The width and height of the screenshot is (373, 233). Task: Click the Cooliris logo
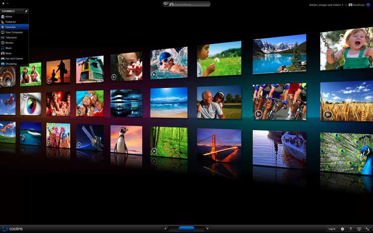[13, 229]
